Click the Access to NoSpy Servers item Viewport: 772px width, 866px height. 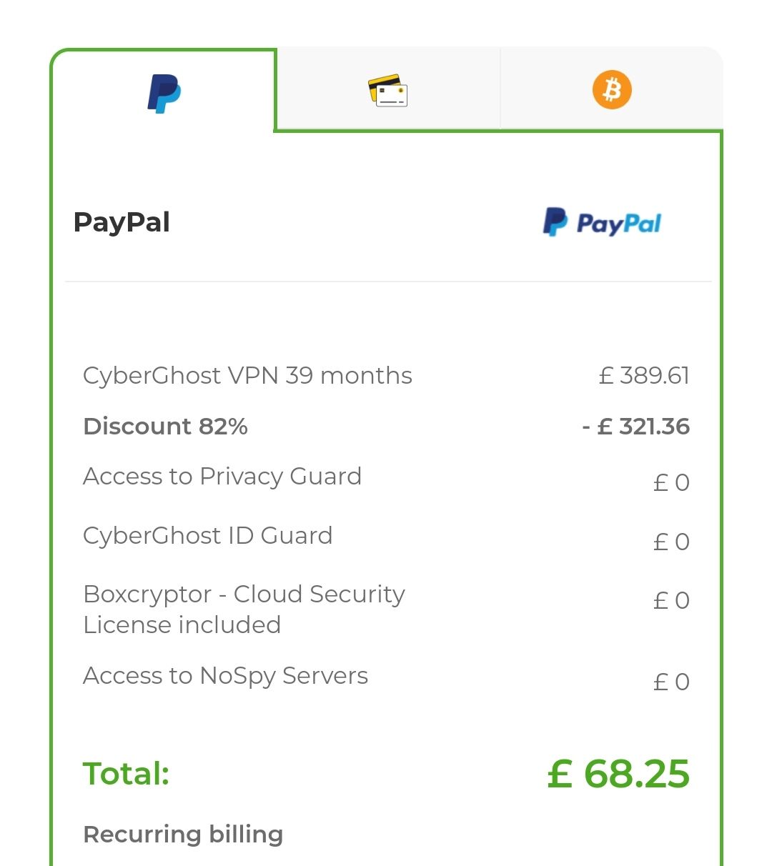(x=225, y=676)
